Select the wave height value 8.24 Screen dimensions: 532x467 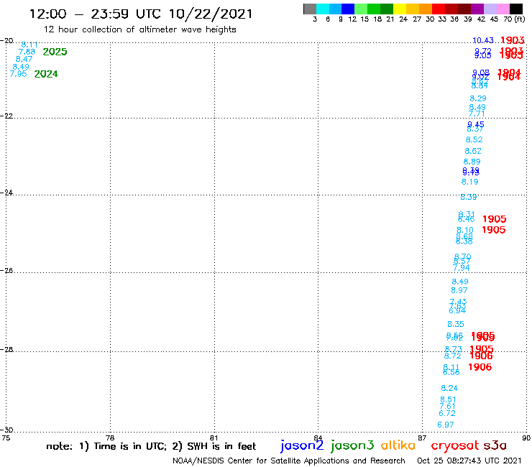[449, 388]
